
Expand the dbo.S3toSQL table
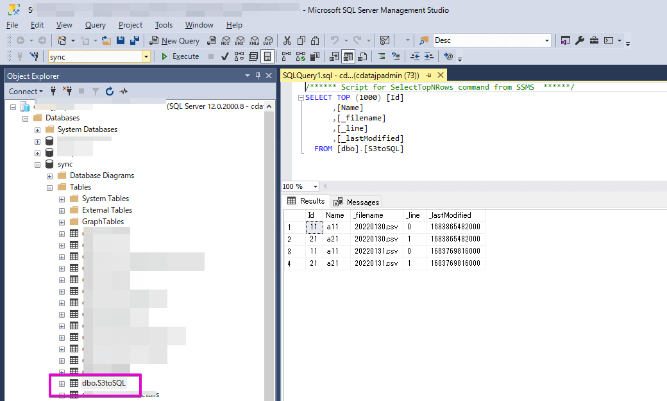point(62,384)
